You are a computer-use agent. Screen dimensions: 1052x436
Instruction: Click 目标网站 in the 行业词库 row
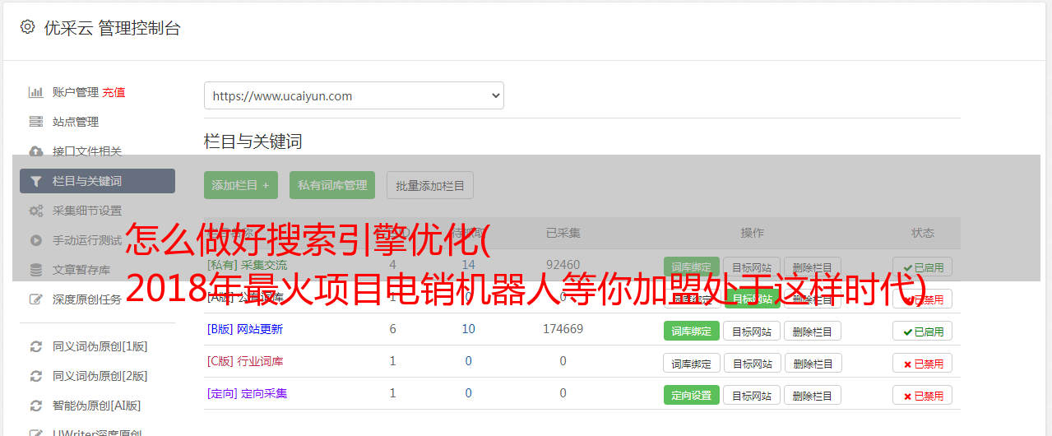[752, 363]
